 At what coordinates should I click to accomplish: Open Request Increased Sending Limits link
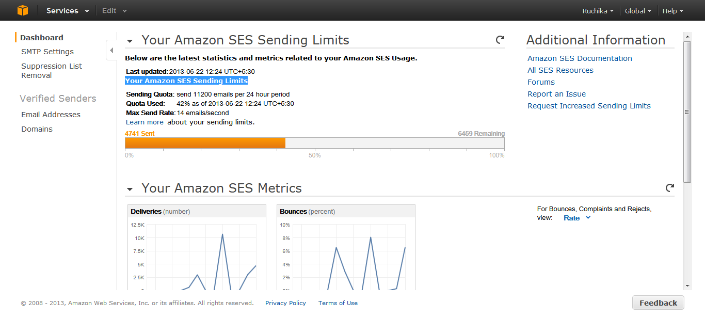pos(589,106)
